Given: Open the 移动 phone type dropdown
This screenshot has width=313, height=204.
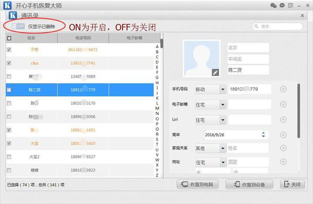Looking at the screenshot, I should tap(211, 89).
